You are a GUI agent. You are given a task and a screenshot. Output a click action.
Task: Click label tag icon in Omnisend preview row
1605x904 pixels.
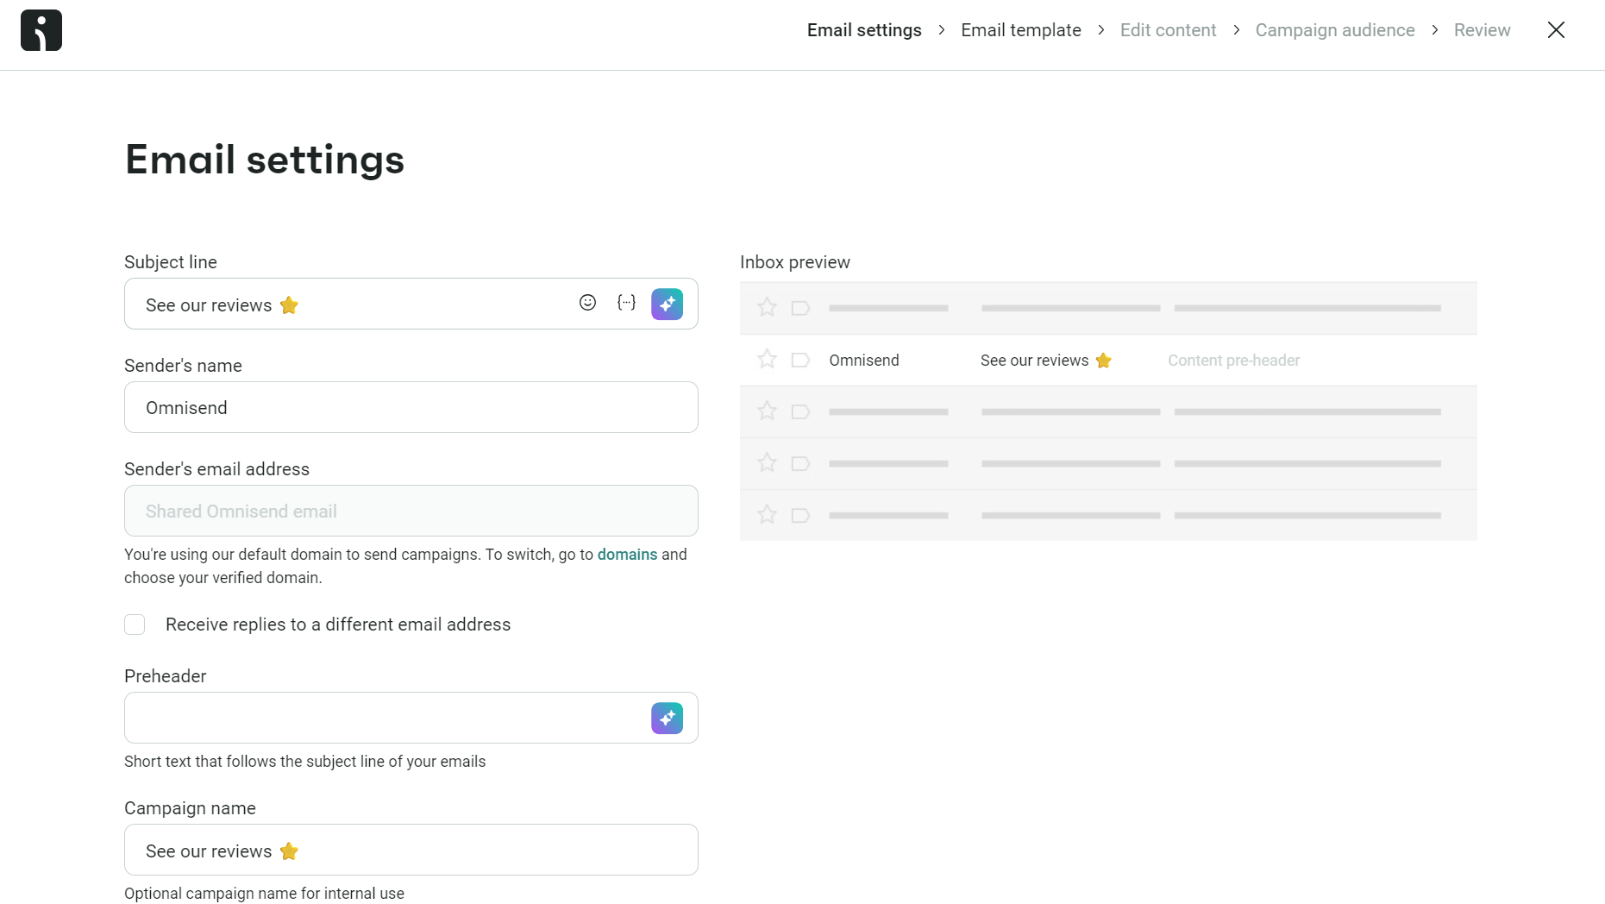click(800, 360)
